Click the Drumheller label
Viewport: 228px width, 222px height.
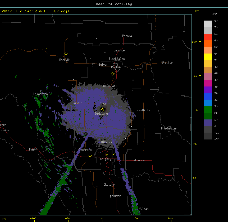(169, 128)
